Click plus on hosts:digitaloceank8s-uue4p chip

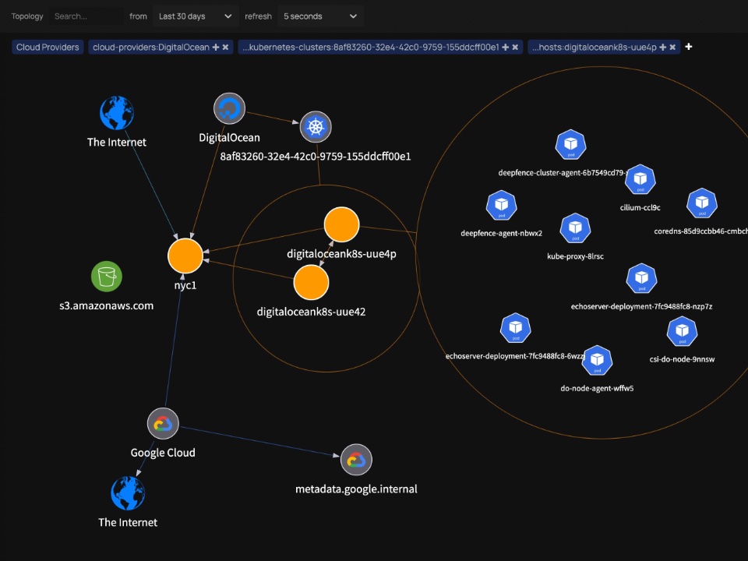[x=662, y=48]
